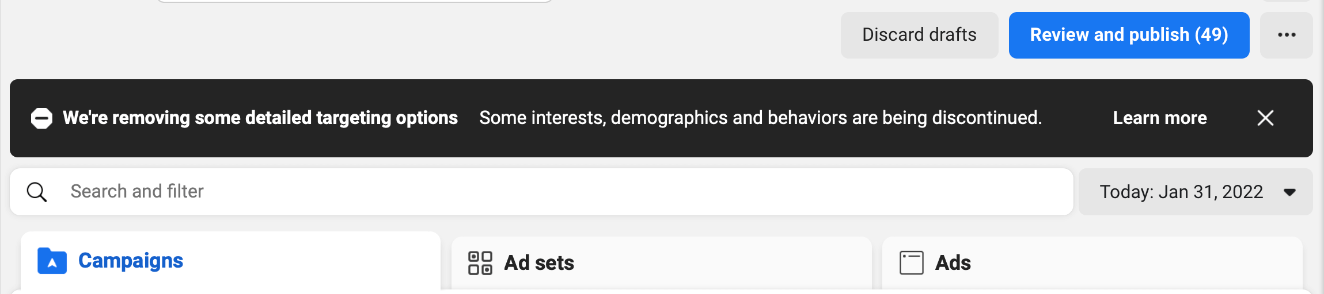Click the Ad sets grid icon
1324x294 pixels.
480,263
